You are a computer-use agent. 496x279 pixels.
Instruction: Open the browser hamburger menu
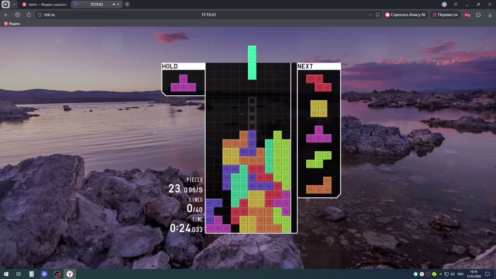tap(456, 4)
